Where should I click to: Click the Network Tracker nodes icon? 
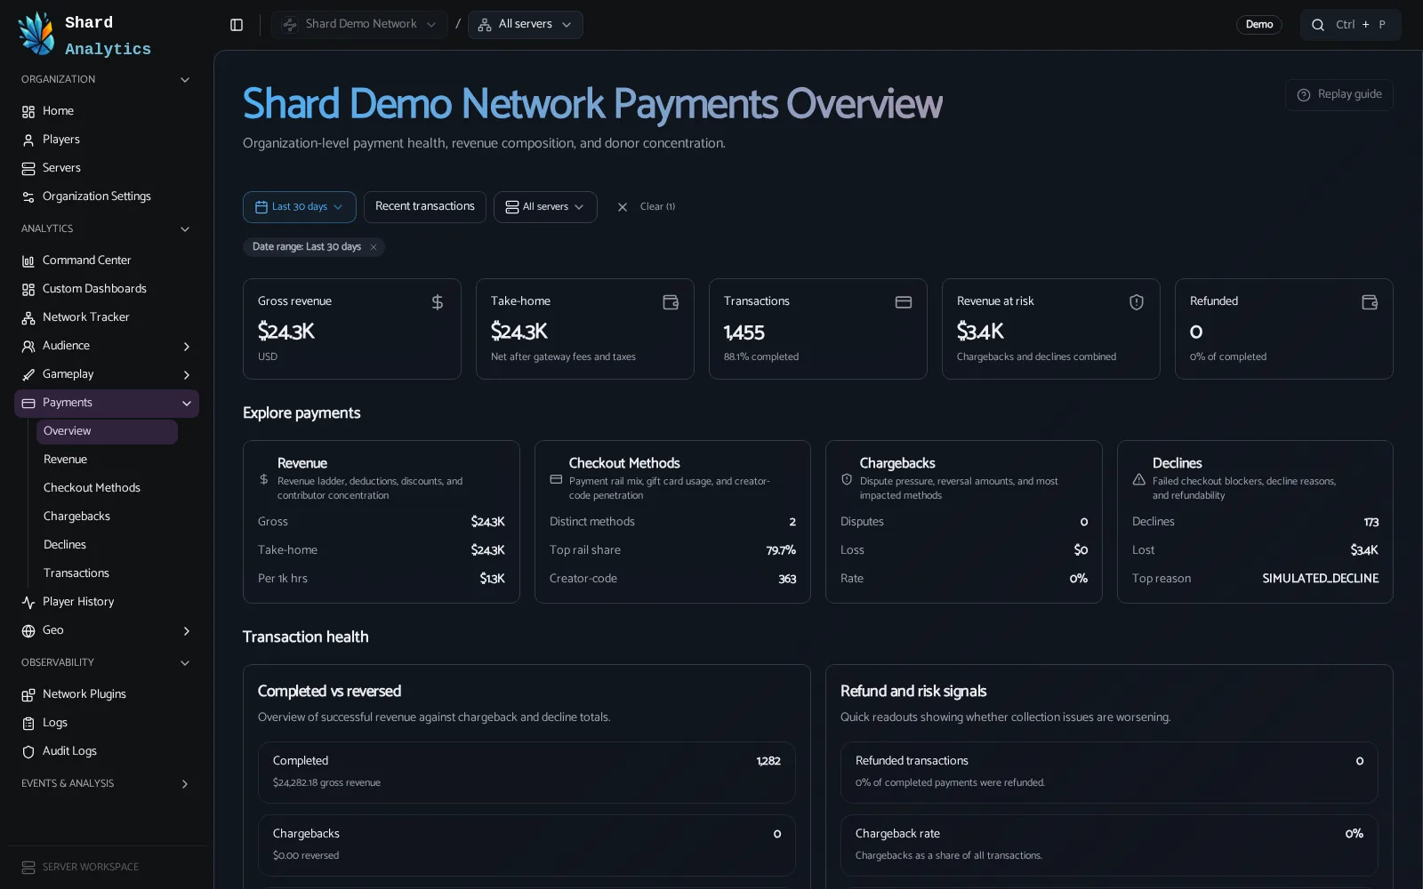(x=28, y=318)
